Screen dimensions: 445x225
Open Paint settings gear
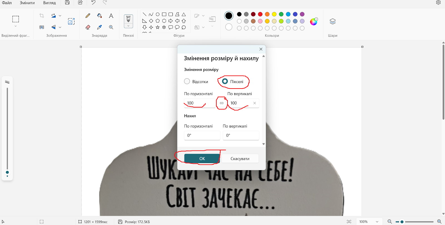pos(438,2)
